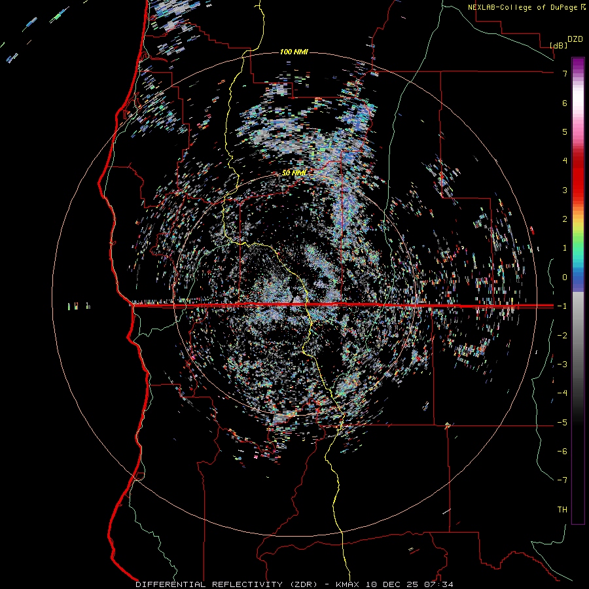The height and width of the screenshot is (589, 589).
Task: Click the 1 label on the color scale
Action: 565,248
